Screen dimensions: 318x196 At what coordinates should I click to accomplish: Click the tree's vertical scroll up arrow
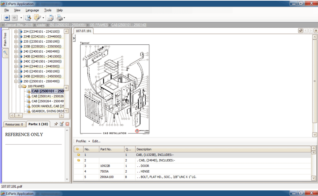point(66,31)
